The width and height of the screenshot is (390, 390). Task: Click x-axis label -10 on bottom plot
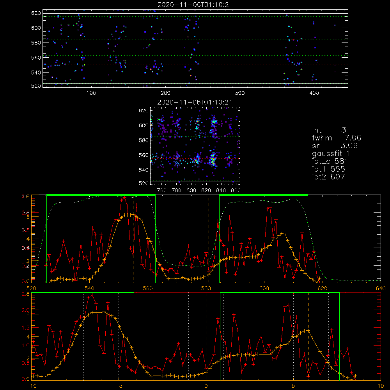tap(31, 386)
